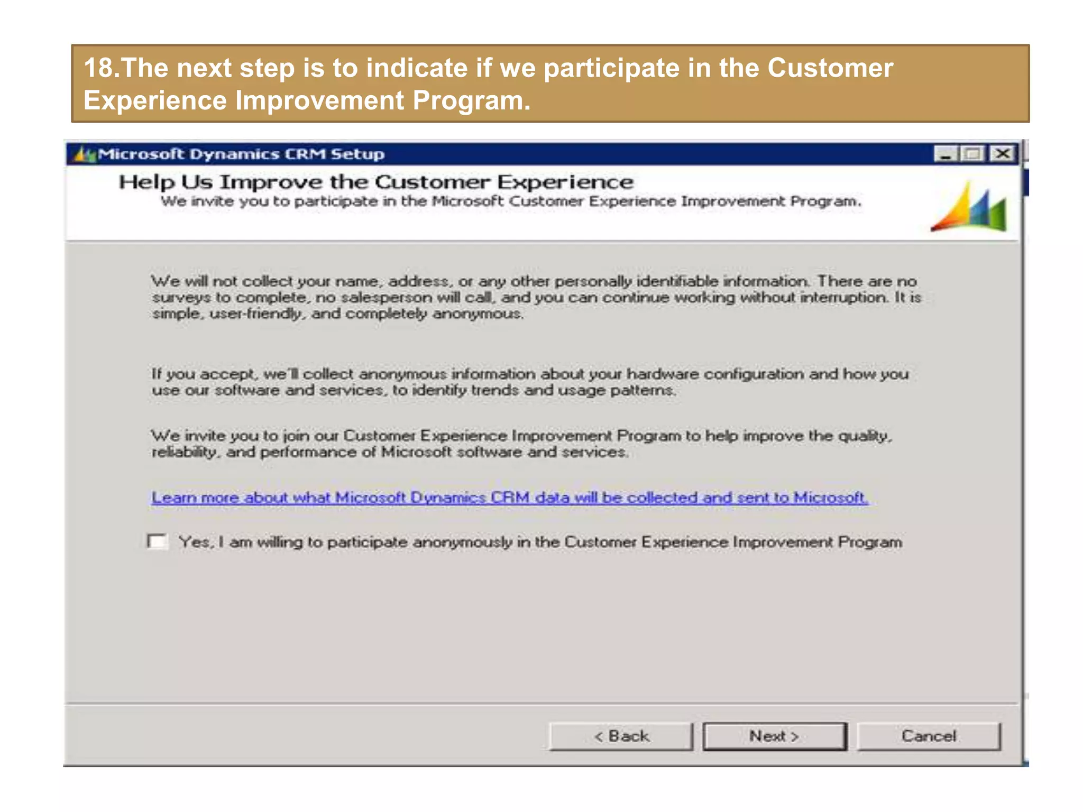This screenshot has width=1083, height=812.
Task: Click the 'Yes, I am willing to participate' label
Action: pyautogui.click(x=540, y=542)
